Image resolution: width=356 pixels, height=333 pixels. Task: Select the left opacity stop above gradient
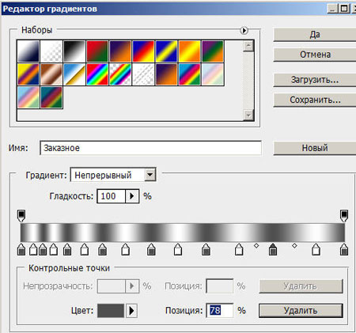21,215
